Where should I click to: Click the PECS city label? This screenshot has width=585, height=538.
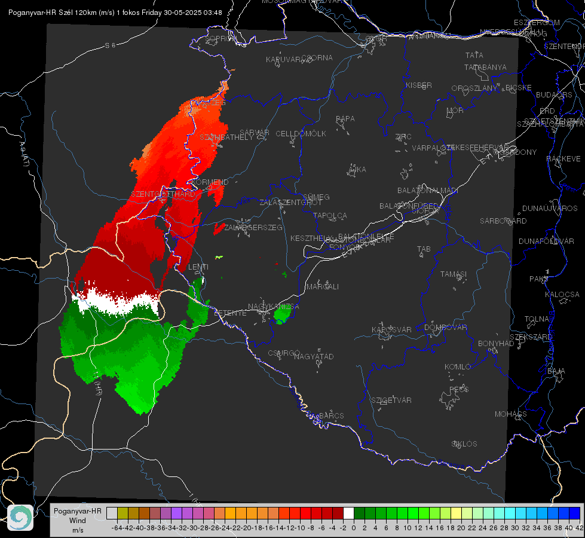458,389
